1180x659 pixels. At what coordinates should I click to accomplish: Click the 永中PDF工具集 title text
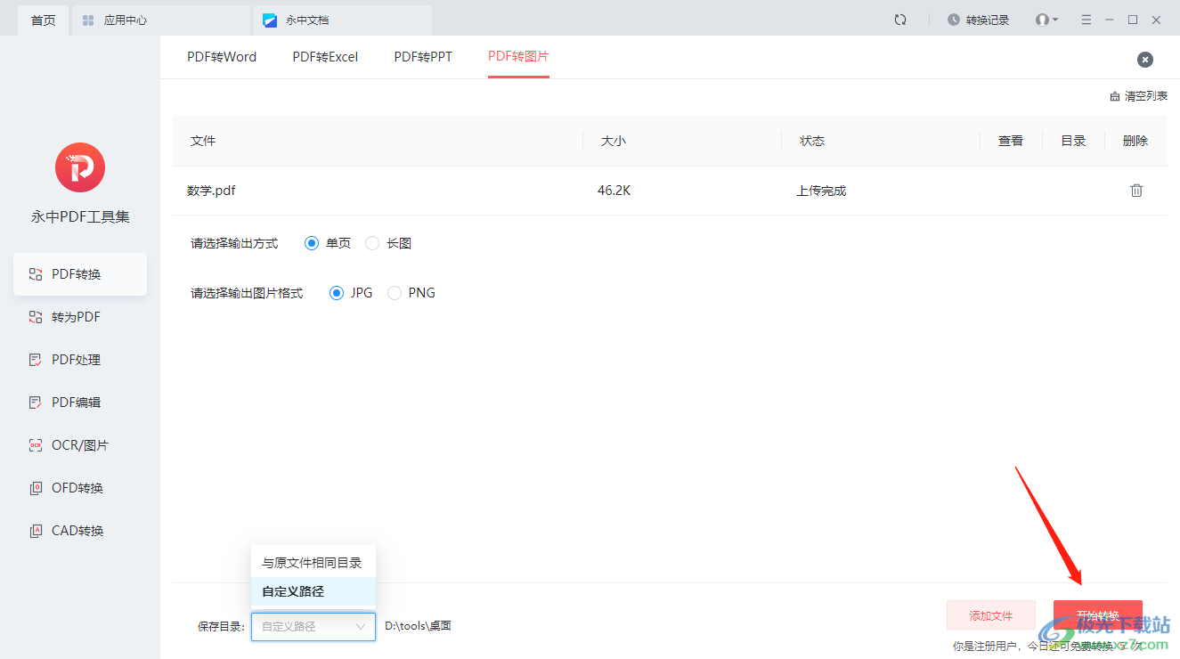(x=80, y=216)
